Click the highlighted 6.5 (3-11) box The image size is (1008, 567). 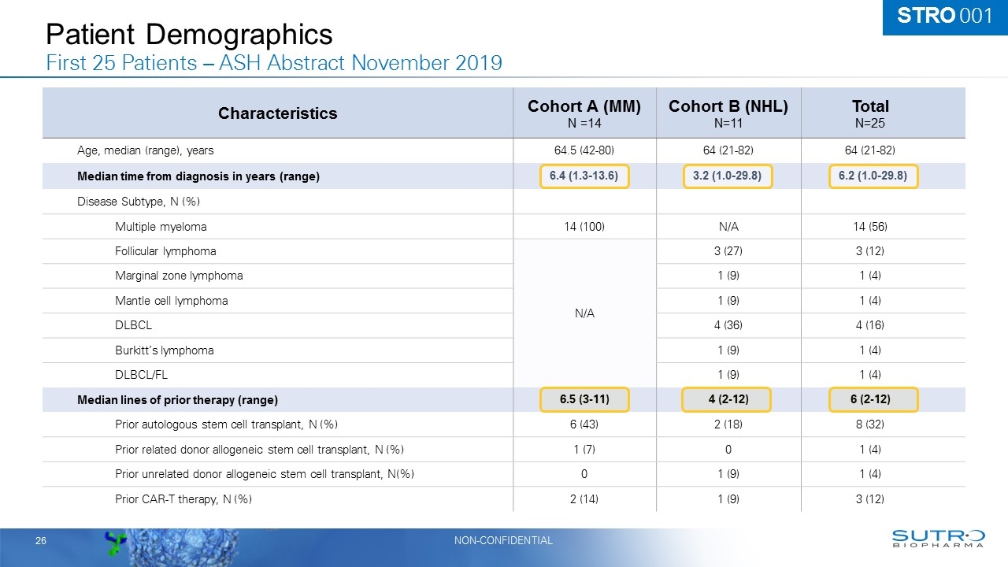coord(584,400)
